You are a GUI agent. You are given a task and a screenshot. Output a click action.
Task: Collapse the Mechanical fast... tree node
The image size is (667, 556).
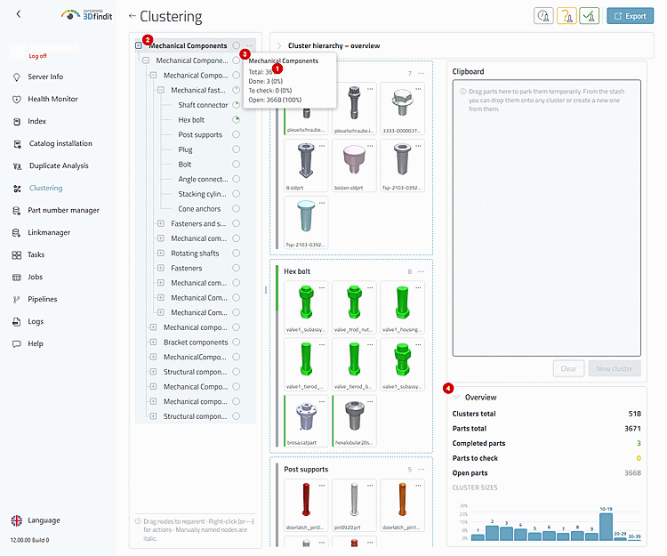[x=161, y=90]
